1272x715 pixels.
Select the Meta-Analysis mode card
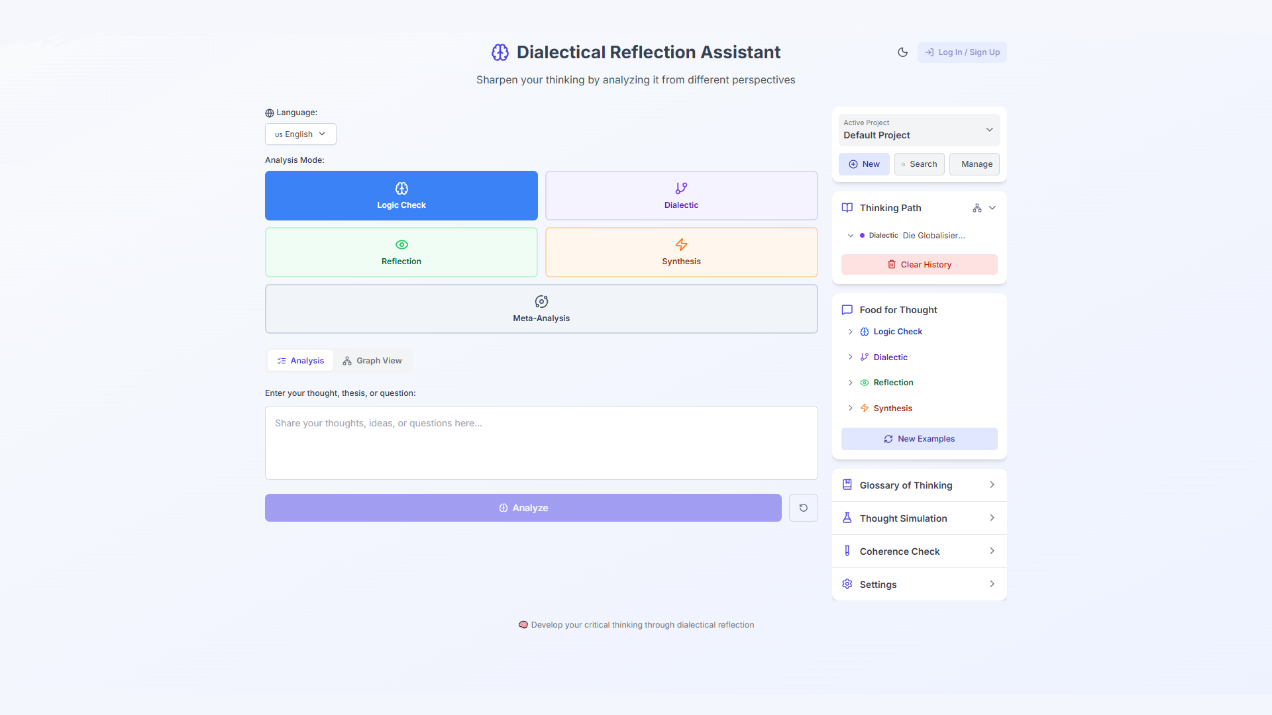tap(541, 309)
